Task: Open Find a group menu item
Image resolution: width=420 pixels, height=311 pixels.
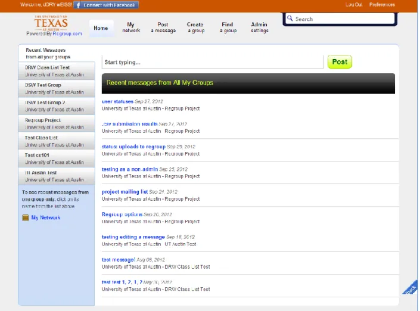Action: click(x=228, y=27)
